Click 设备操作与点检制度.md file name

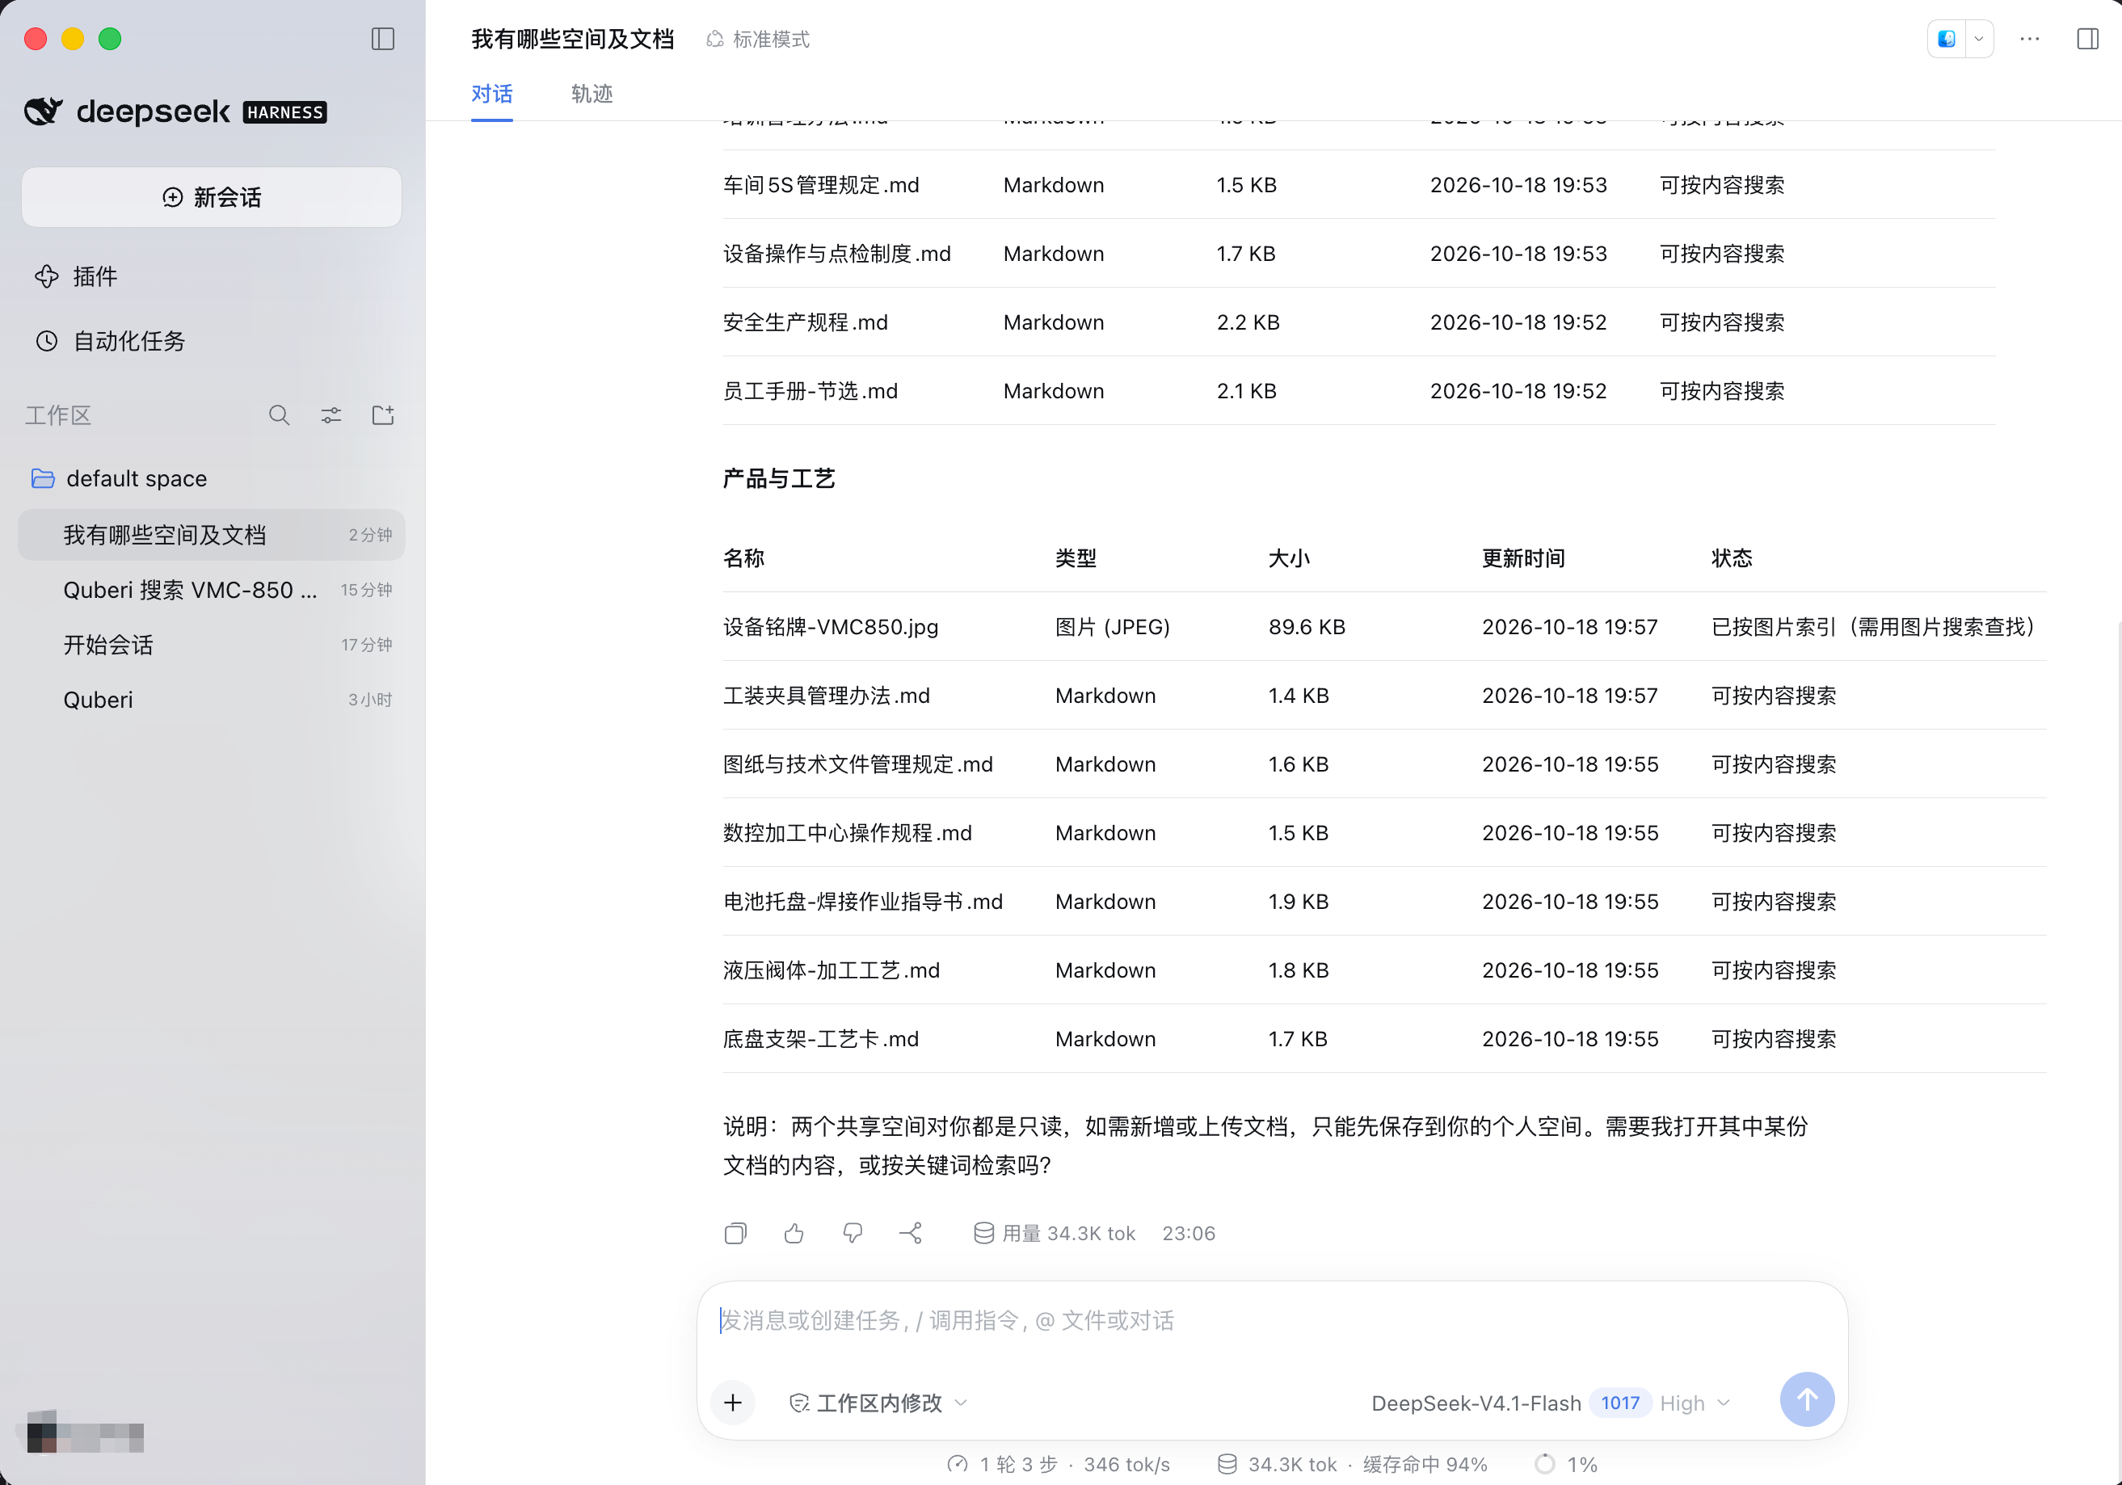836,255
